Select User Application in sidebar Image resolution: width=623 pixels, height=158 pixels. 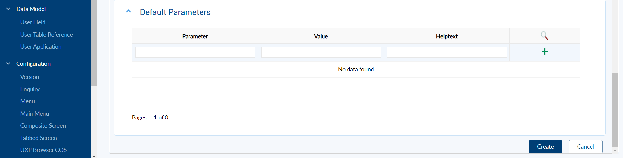point(41,47)
